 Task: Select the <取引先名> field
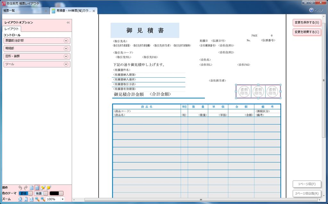(x=120, y=41)
